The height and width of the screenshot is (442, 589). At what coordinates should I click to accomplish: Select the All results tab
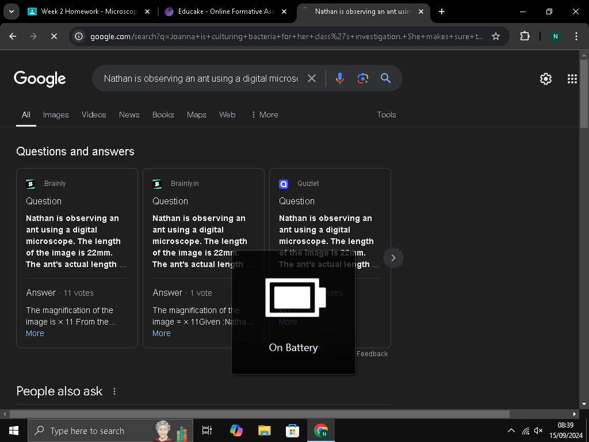tap(26, 115)
